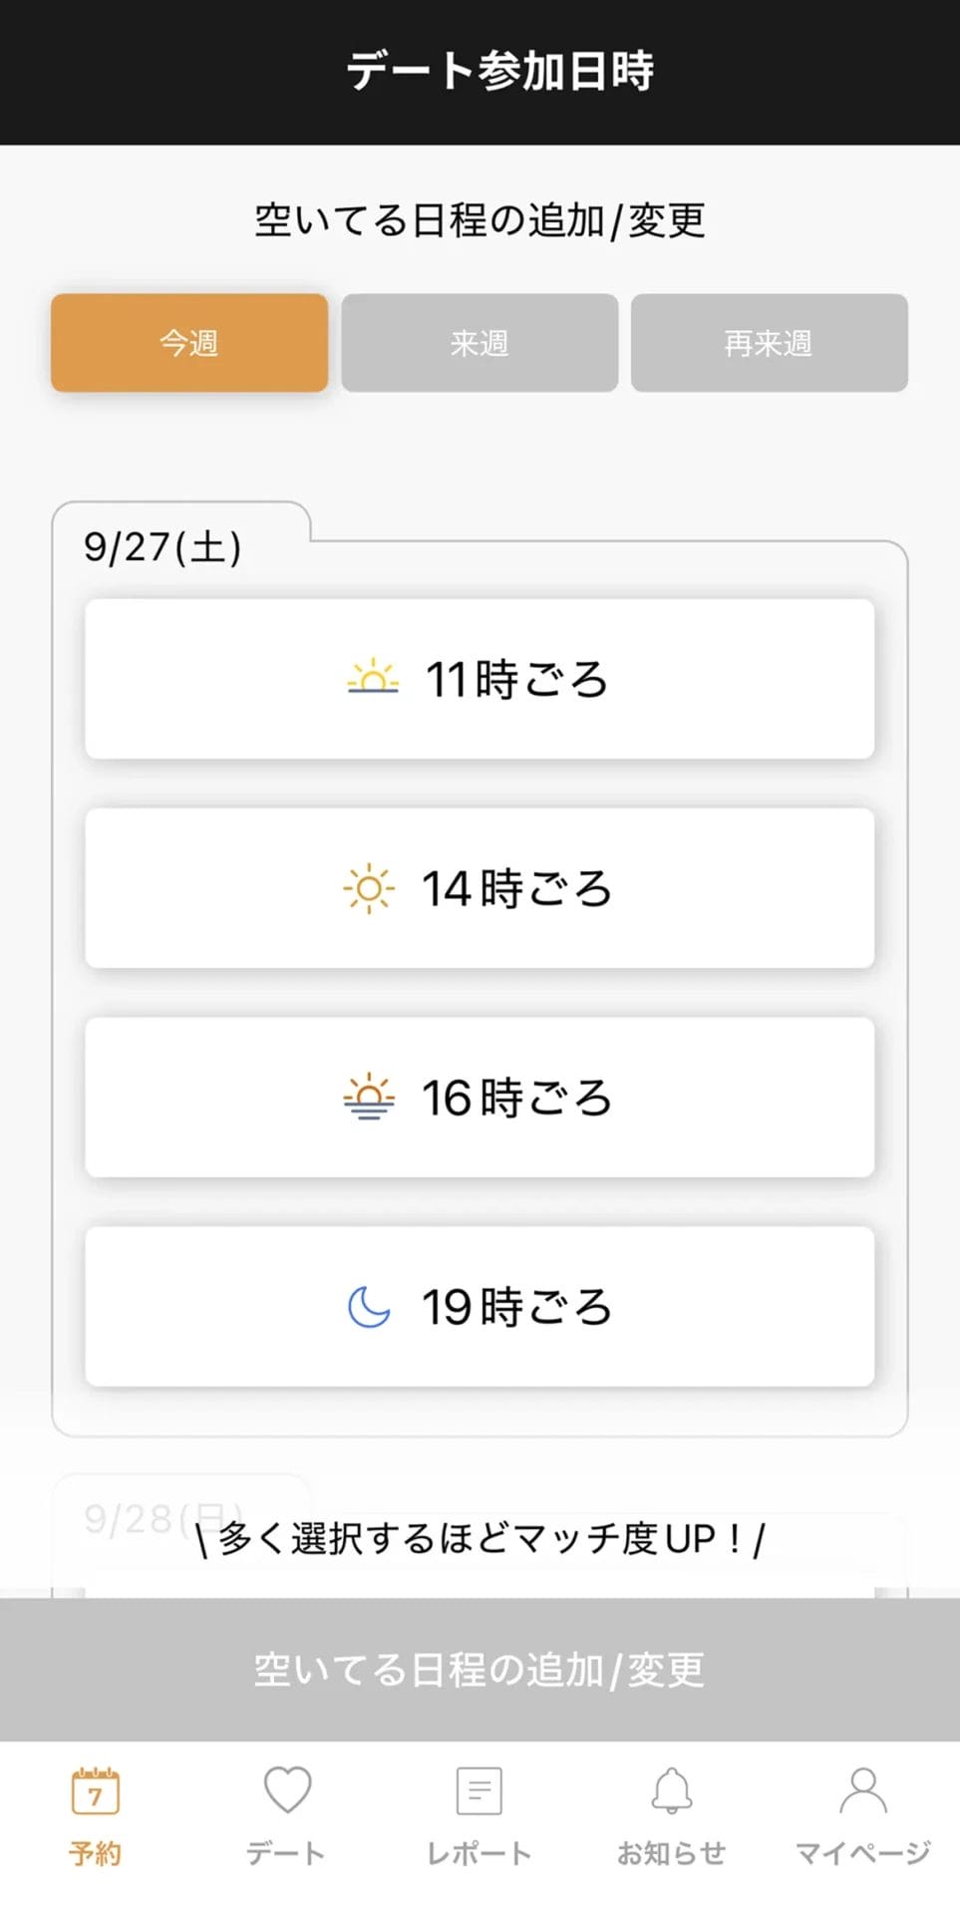This screenshot has height=1914, width=960.
Task: Tap the moon icon beside 19時ごろ
Action: click(369, 1306)
